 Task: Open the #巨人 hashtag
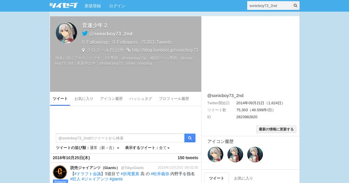pos(75,179)
